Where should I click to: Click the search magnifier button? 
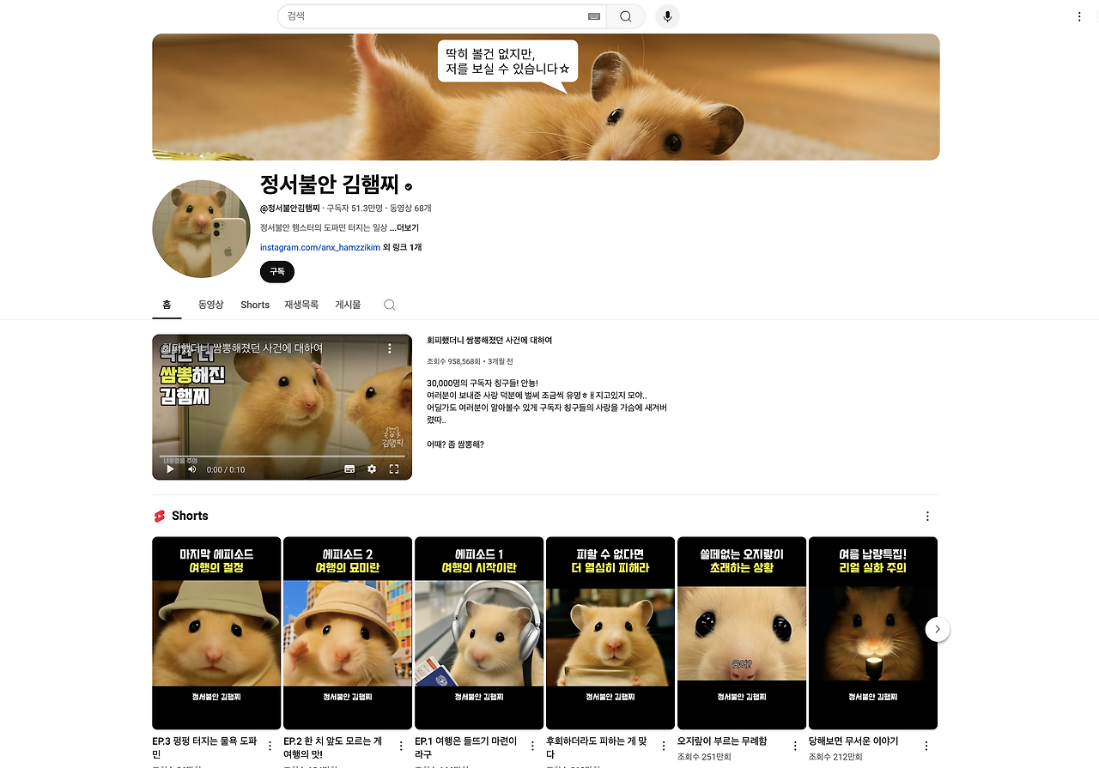click(x=625, y=15)
